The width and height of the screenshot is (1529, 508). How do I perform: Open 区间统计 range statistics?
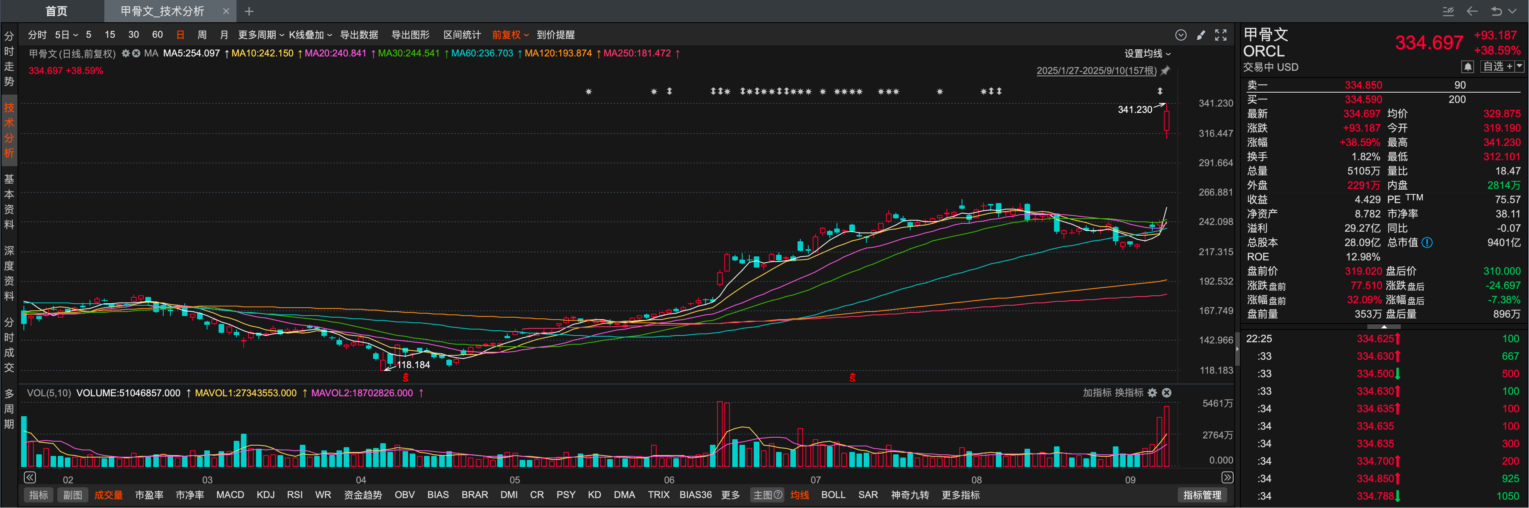point(462,35)
